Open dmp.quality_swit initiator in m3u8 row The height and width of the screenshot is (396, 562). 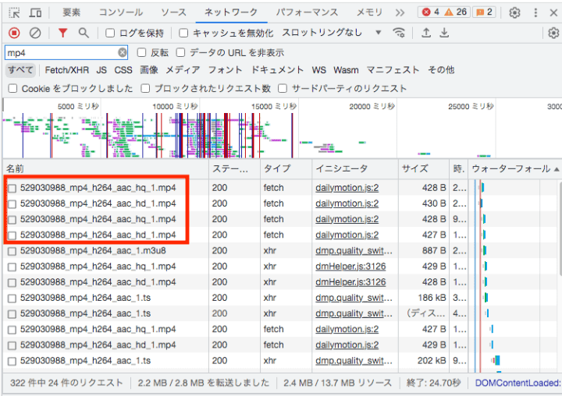click(354, 251)
